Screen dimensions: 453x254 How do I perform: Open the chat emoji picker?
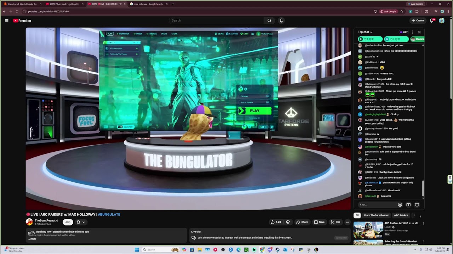[400, 205]
